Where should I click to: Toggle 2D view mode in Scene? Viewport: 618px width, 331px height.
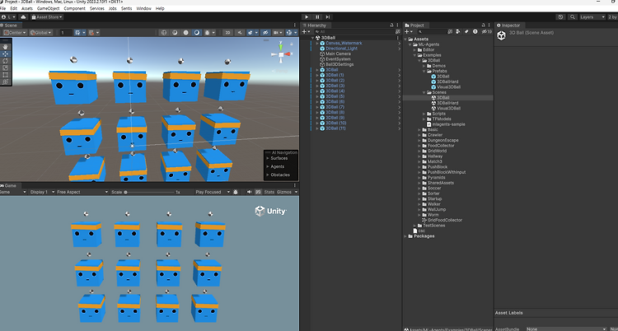click(227, 33)
